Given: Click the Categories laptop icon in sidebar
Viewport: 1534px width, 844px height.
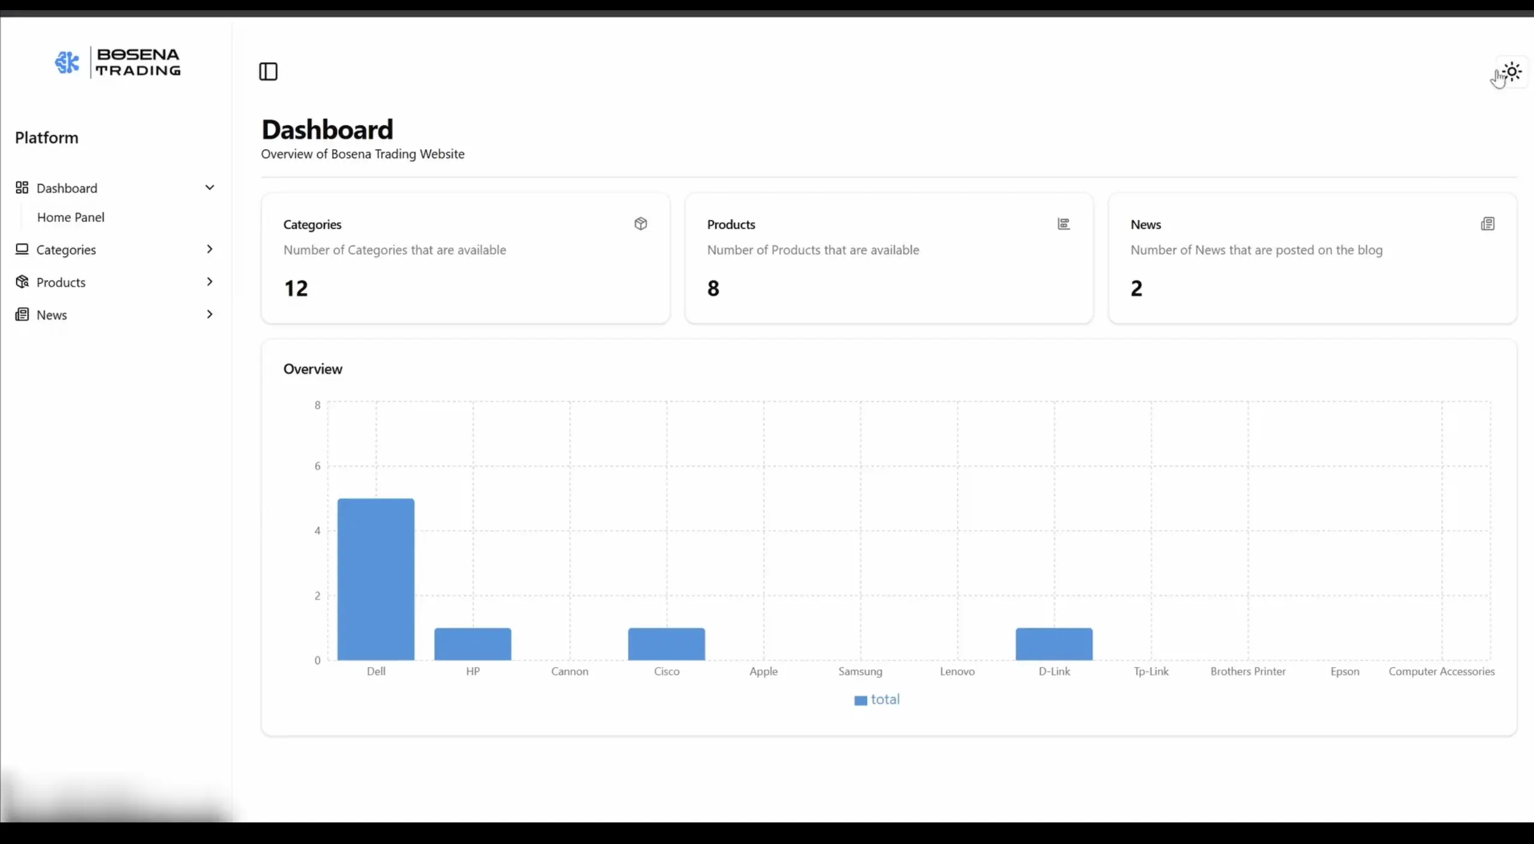Looking at the screenshot, I should tap(22, 249).
